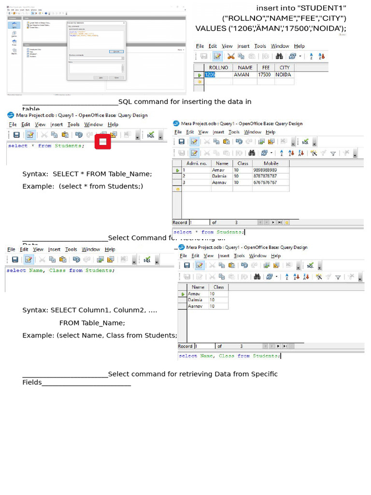Click the Edit Data pencil in STUDENT1 toolbar

[217, 57]
